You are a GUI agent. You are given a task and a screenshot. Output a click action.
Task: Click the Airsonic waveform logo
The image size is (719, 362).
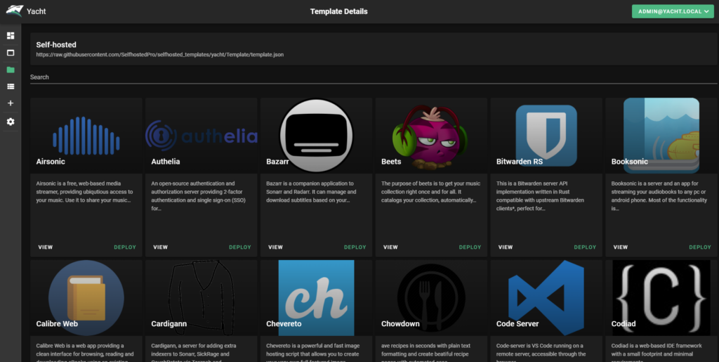click(x=86, y=136)
